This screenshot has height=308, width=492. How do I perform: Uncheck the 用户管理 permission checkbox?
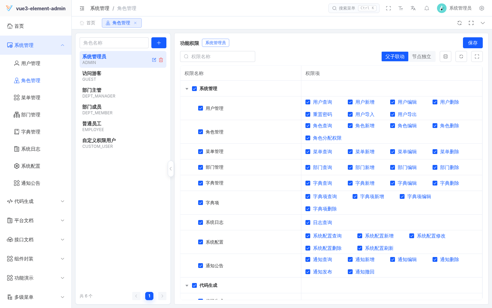(201, 108)
